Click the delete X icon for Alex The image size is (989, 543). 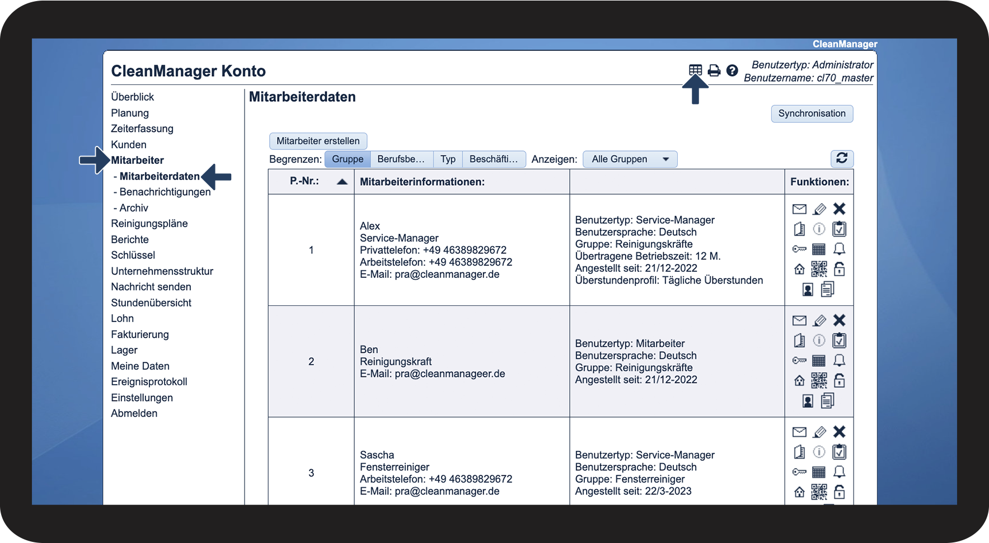pyautogui.click(x=839, y=209)
